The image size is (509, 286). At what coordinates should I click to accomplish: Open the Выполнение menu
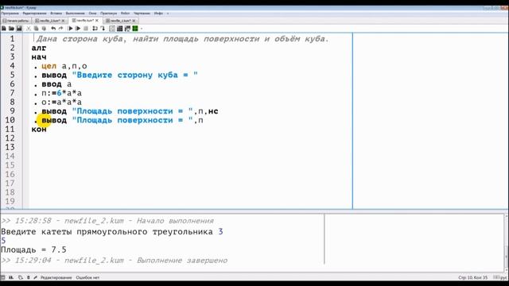[75, 14]
